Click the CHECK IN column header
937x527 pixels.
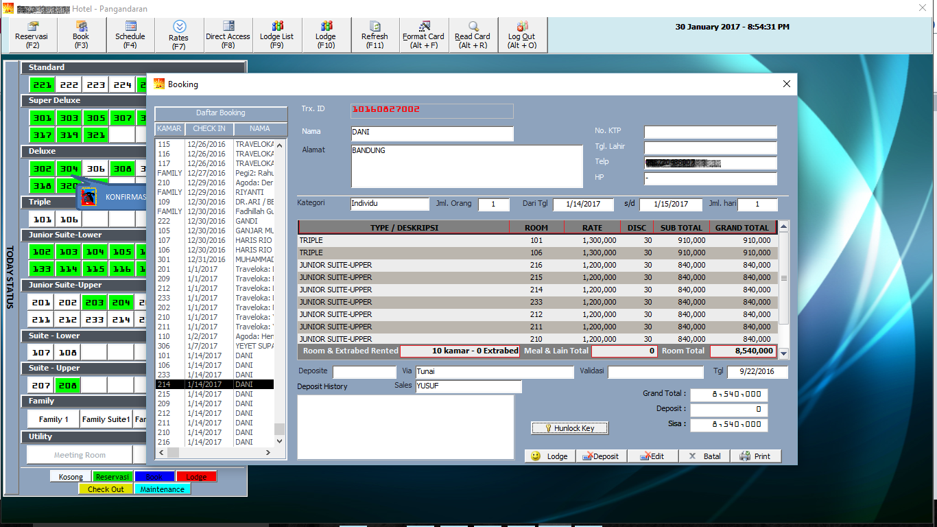point(209,129)
